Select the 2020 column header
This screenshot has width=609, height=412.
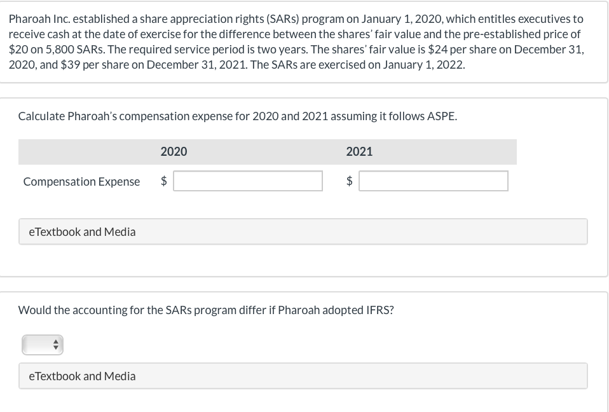click(174, 151)
